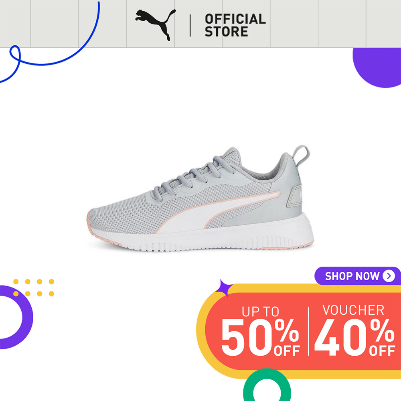Click the arrow icon in SHOP NOW
Screen dimensions: 401x401
click(x=389, y=276)
